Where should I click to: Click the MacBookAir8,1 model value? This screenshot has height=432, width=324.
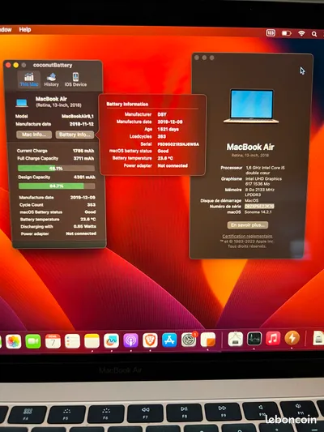(77, 116)
